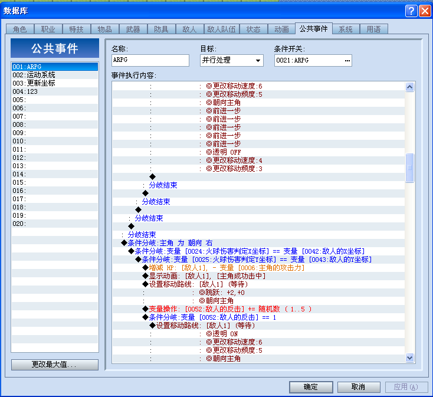Select empty common event 020
This screenshot has height=397, width=433.
[x=55, y=224]
